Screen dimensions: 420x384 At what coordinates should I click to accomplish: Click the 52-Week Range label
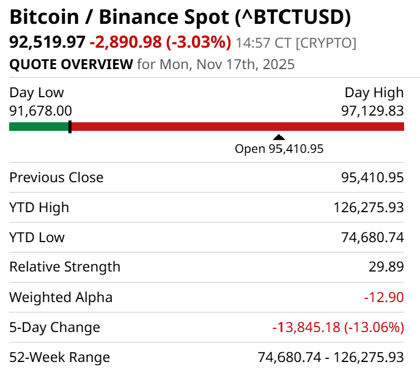pyautogui.click(x=59, y=357)
